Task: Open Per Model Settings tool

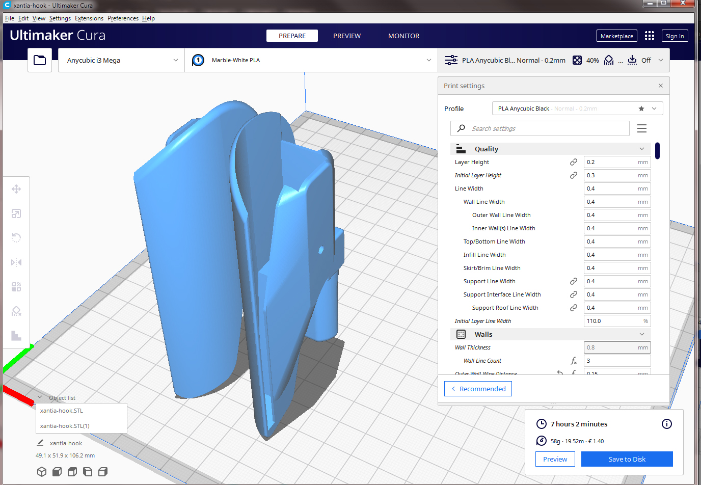Action: pos(16,287)
